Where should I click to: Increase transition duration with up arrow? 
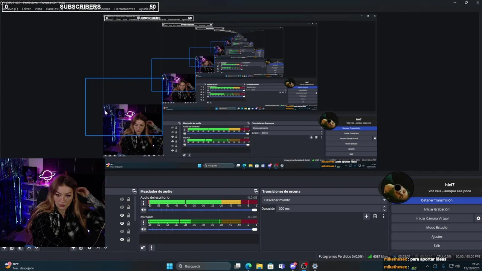click(384, 207)
